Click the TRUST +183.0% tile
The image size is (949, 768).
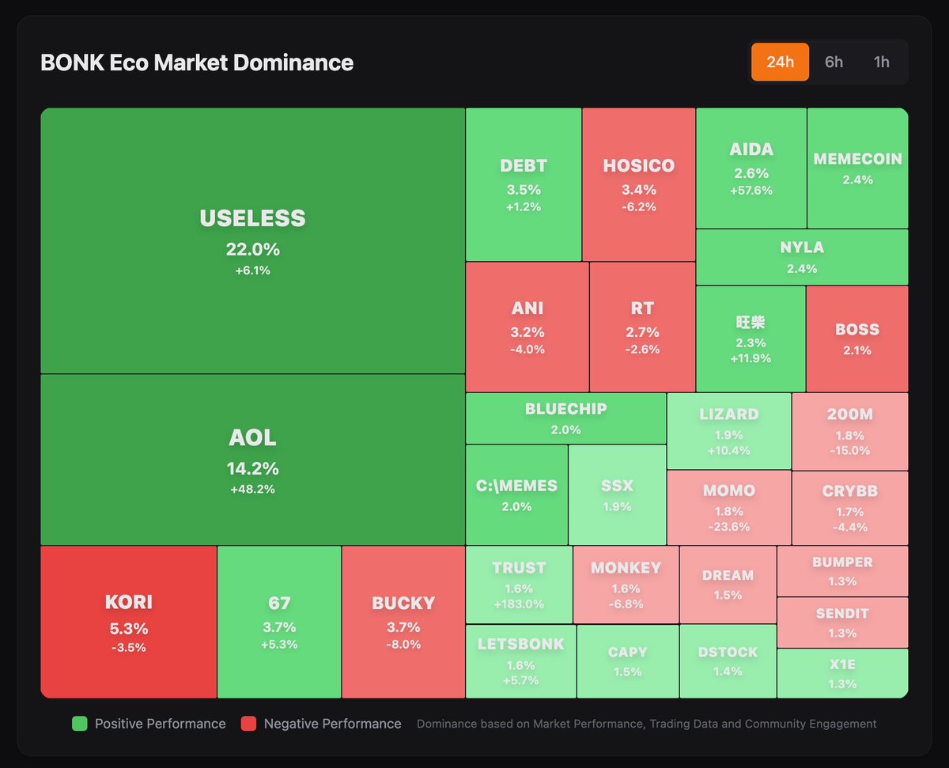pos(519,585)
